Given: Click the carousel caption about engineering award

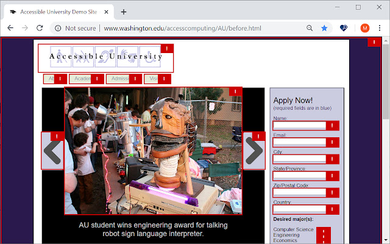Looking at the screenshot, I should 153,229.
